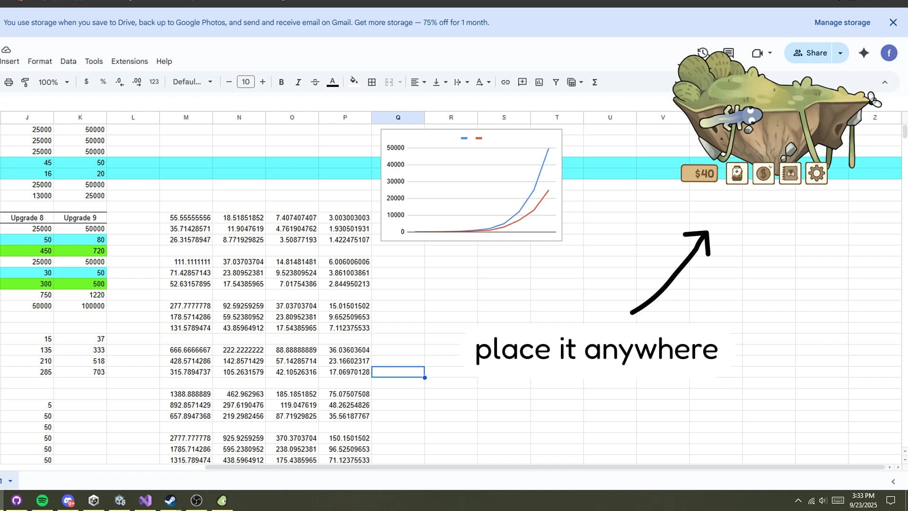Open the fill color tool
The width and height of the screenshot is (908, 511).
point(353,82)
